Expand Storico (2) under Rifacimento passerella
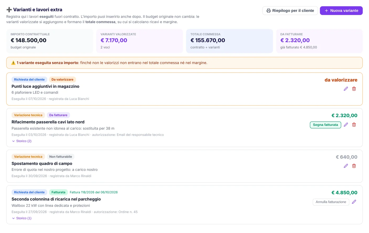Viewport: 369px width, 233px height. pos(22,141)
